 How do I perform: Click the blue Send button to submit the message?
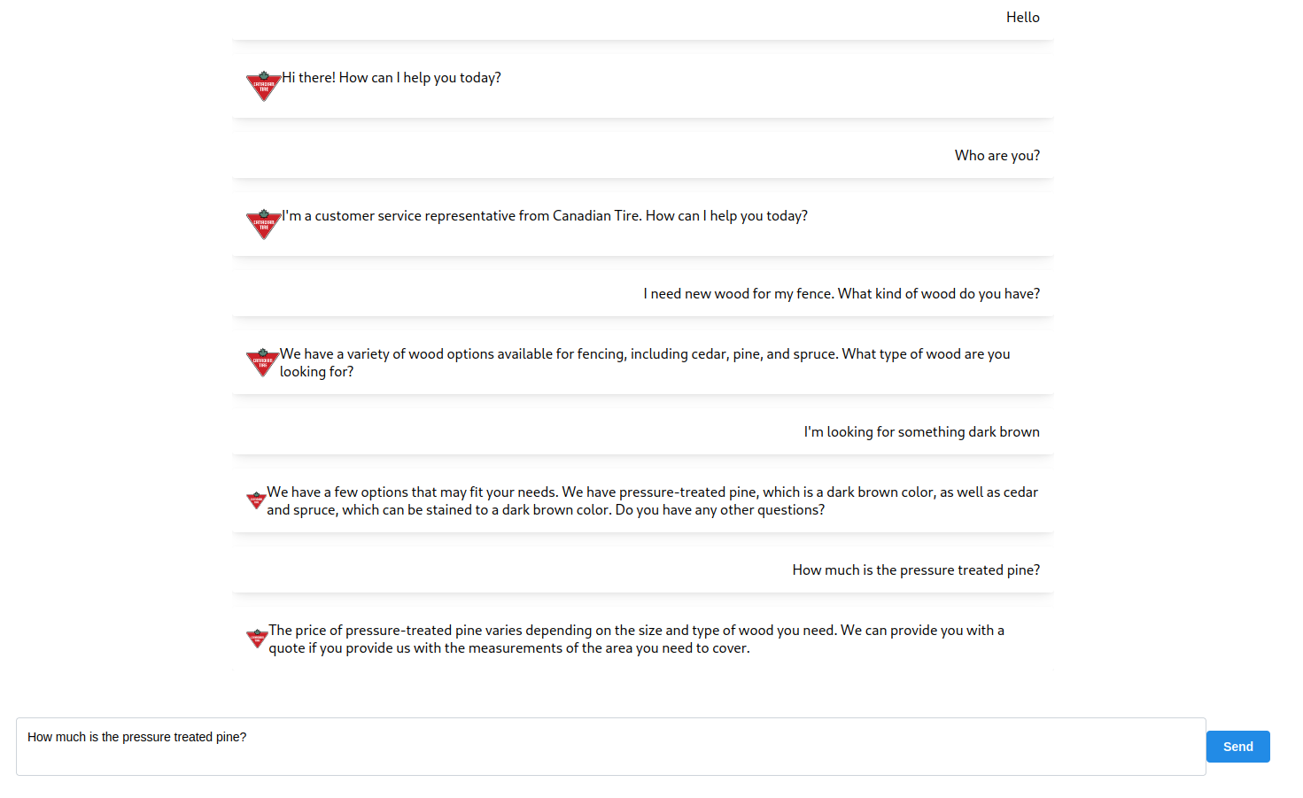click(x=1237, y=747)
